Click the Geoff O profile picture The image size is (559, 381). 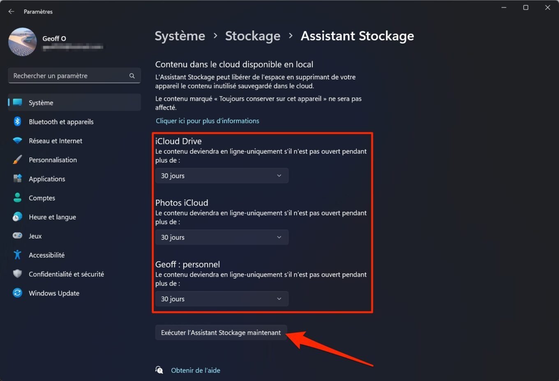click(23, 42)
